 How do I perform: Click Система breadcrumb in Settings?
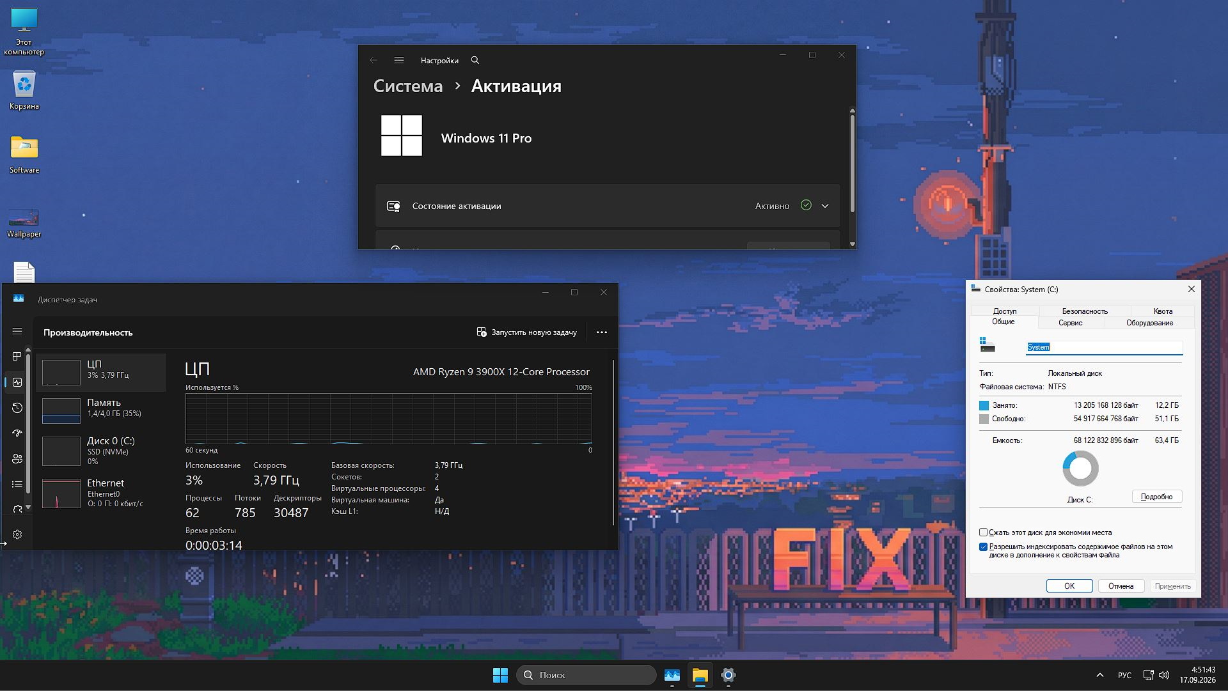408,86
